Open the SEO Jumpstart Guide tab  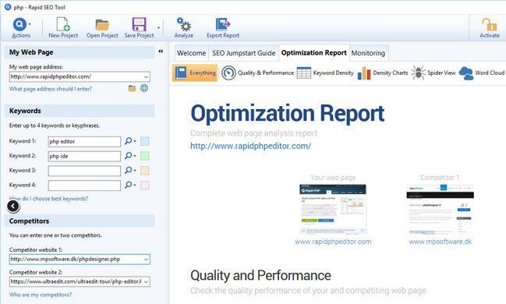[243, 53]
